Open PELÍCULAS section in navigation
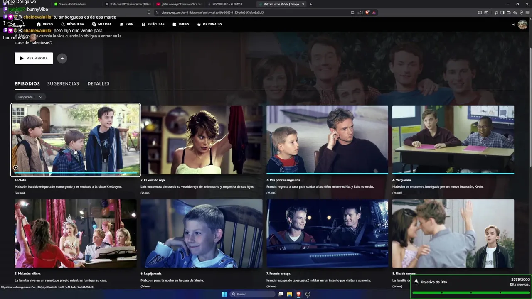 [x=153, y=24]
